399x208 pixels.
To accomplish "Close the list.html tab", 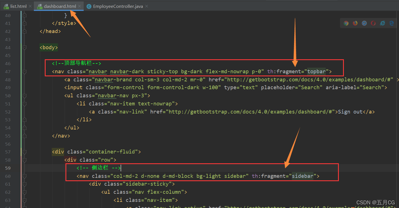I will (x=30, y=6).
